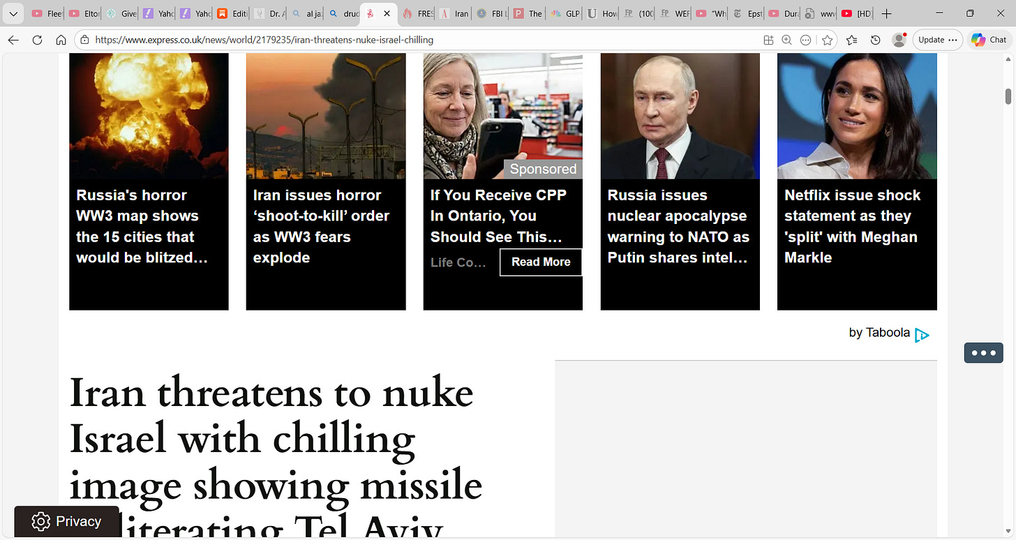The width and height of the screenshot is (1016, 540).
Task: Switch to the 'drud' search tab
Action: click(342, 13)
